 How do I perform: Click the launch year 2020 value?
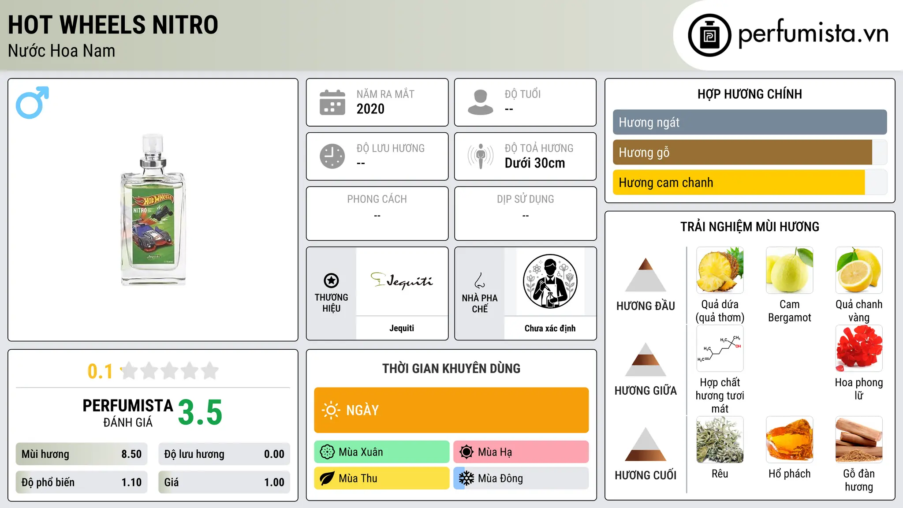(x=370, y=109)
